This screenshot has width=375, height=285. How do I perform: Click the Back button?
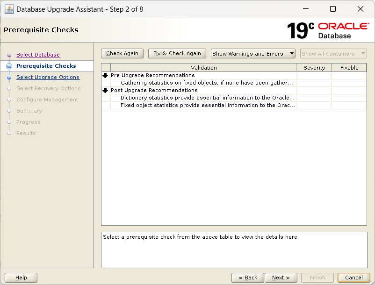[248, 278]
